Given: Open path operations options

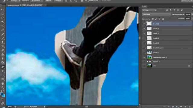Looking at the screenshot, I should pos(66,1).
